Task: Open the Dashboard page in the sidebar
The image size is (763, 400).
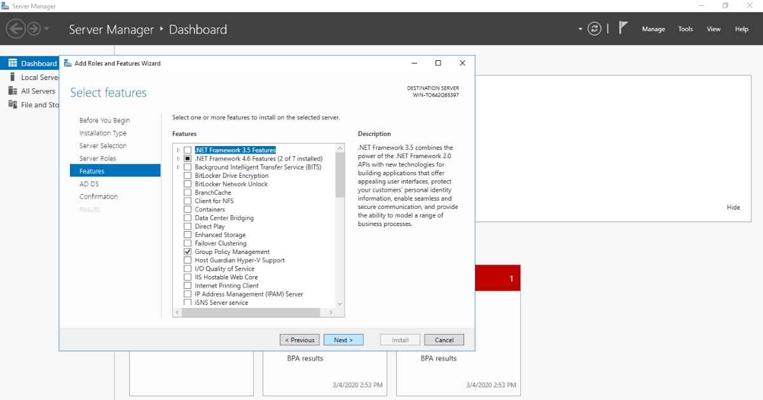Action: click(31, 63)
